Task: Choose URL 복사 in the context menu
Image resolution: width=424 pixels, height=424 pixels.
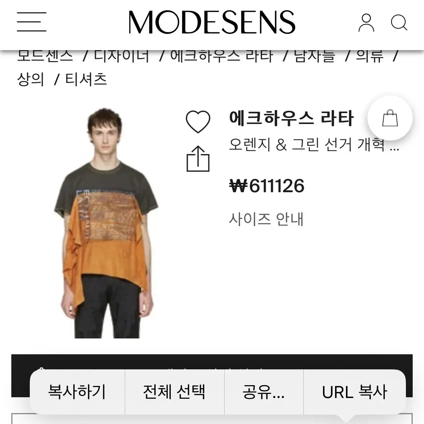Action: point(355,392)
